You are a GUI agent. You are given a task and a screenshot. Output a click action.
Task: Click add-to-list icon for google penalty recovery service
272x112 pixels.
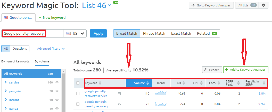120,94
